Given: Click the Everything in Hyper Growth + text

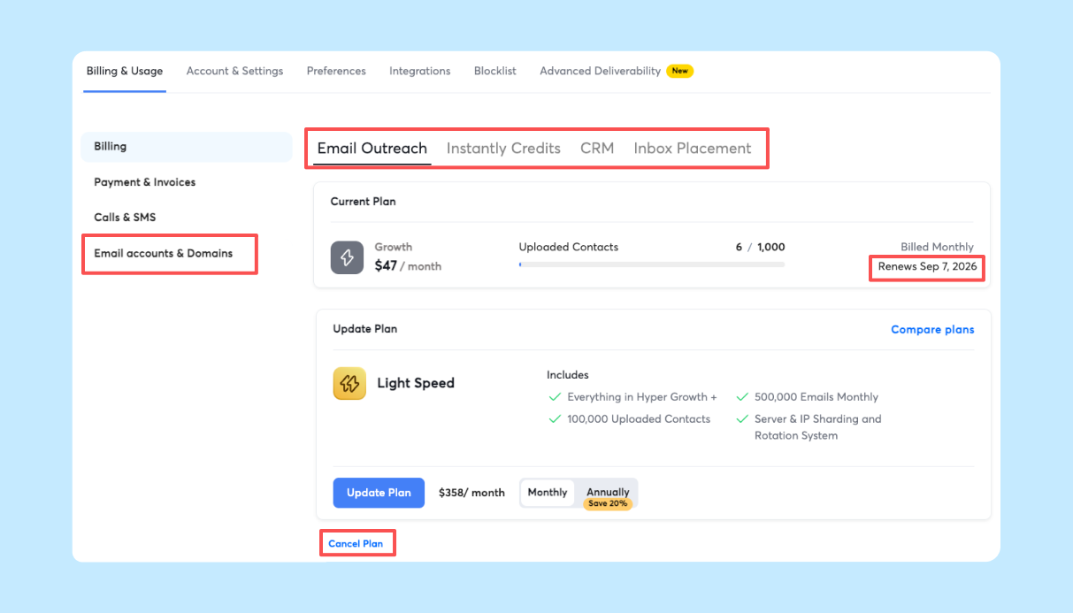Looking at the screenshot, I should pyautogui.click(x=642, y=397).
